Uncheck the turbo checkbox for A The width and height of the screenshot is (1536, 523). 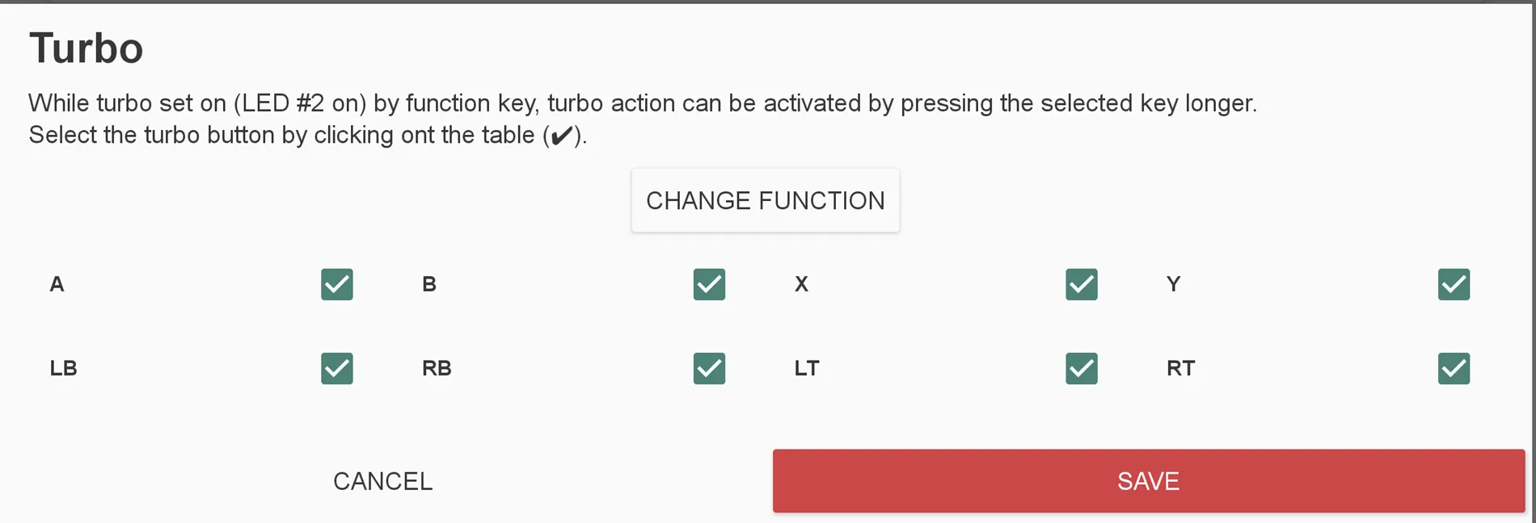tap(337, 284)
